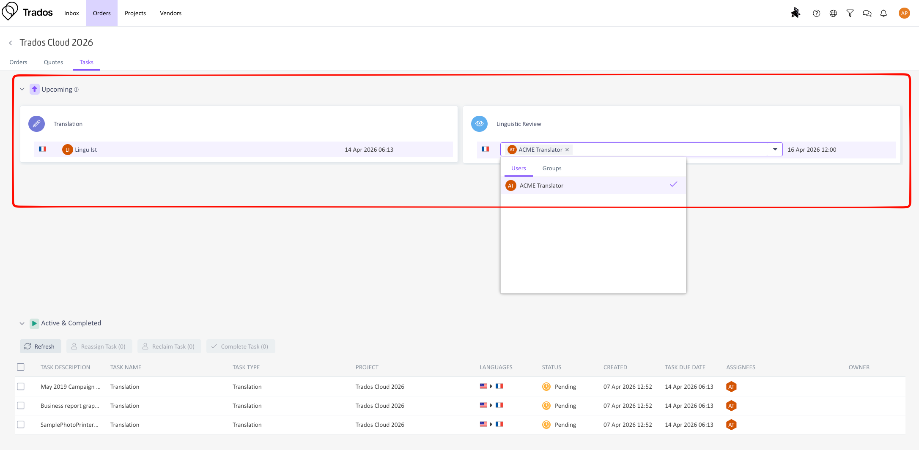This screenshot has width=919, height=450.
Task: Check the May 2019 Campaign task checkbox
Action: point(21,387)
